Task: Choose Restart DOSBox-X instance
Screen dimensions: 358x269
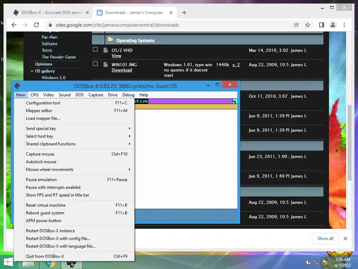Action: 79,231
